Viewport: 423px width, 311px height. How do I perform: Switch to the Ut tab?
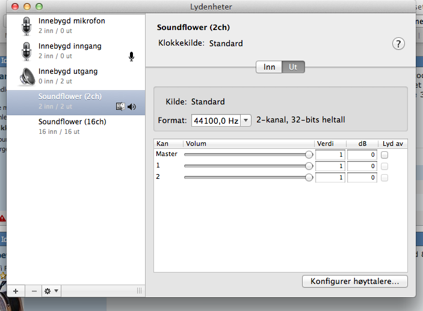click(x=293, y=67)
